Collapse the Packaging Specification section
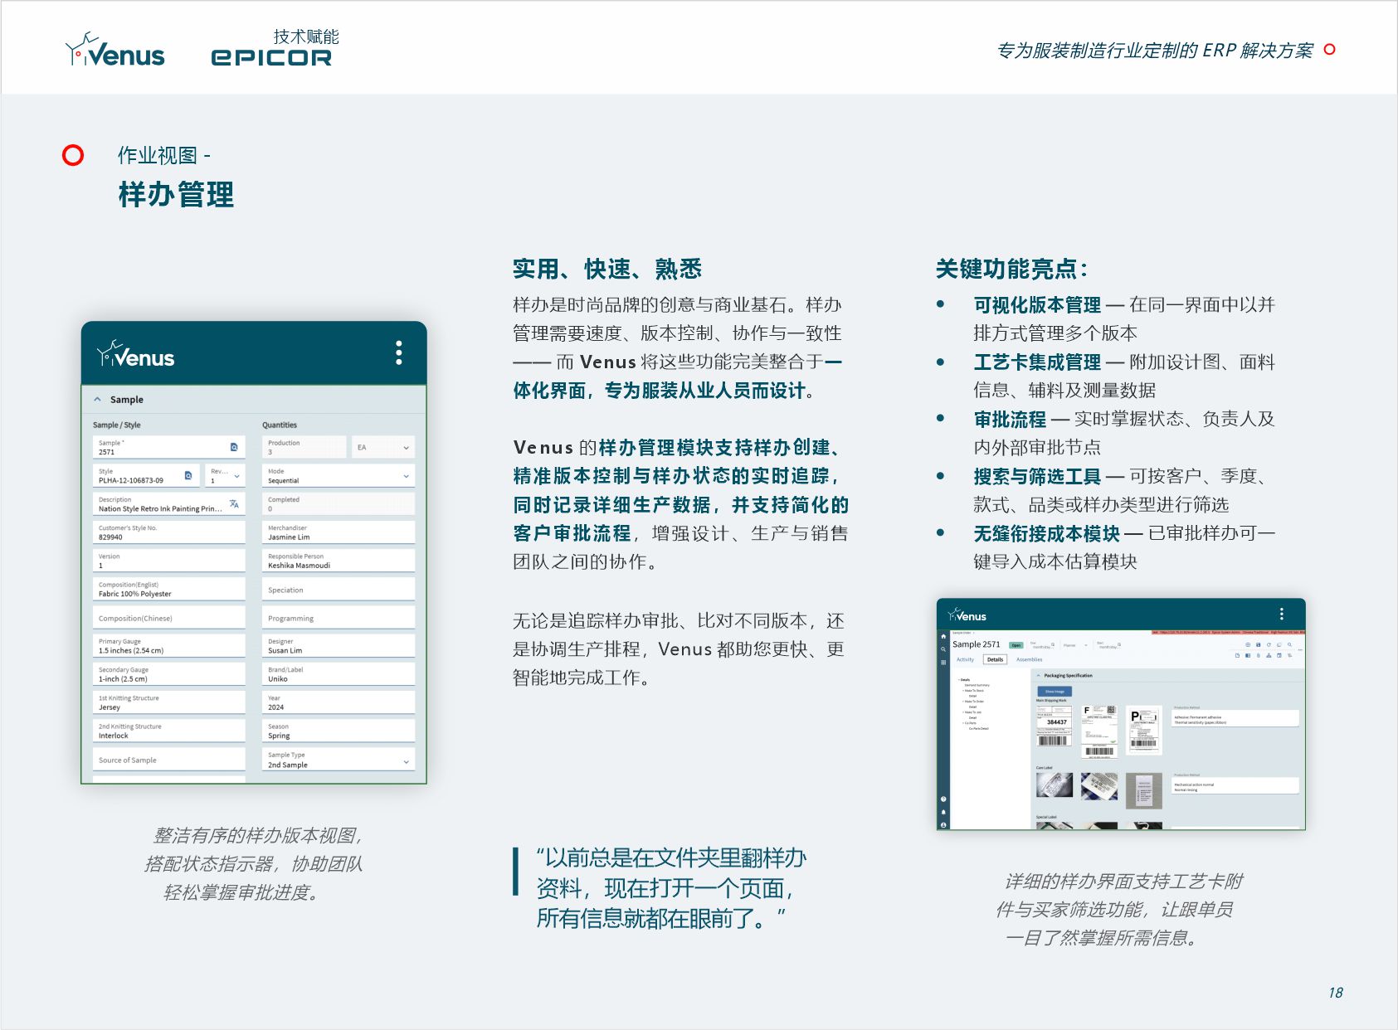 pyautogui.click(x=1038, y=675)
